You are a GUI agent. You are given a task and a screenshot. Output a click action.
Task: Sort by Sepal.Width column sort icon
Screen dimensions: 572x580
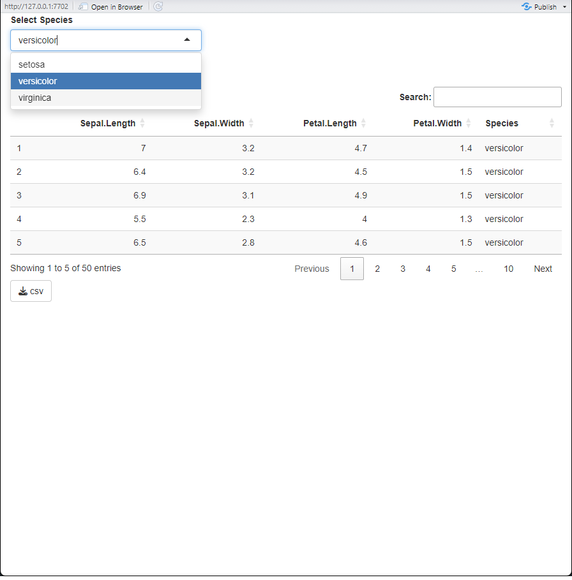coord(252,123)
